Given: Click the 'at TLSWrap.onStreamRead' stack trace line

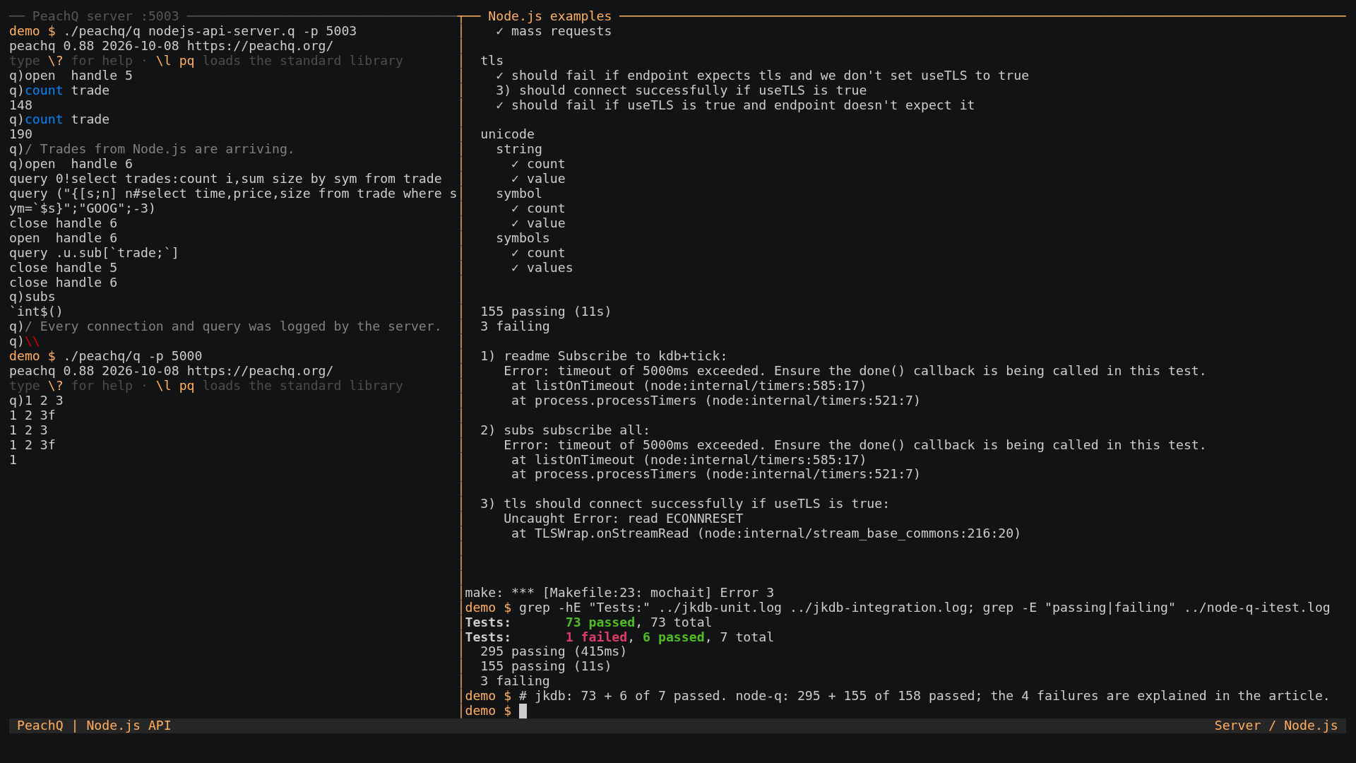Looking at the screenshot, I should (766, 533).
